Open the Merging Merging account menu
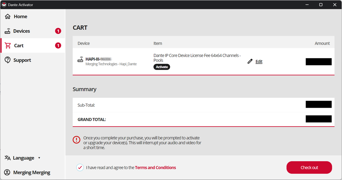Image resolution: width=342 pixels, height=180 pixels. pyautogui.click(x=32, y=172)
